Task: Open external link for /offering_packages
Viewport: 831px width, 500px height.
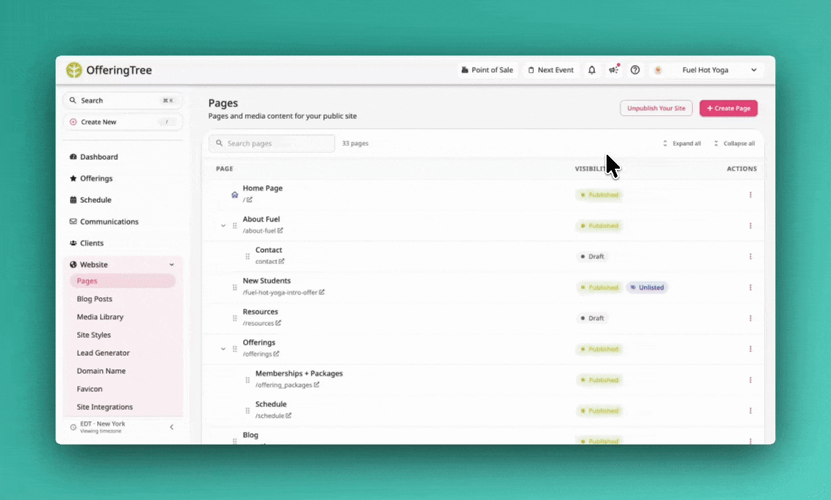Action: (x=316, y=385)
